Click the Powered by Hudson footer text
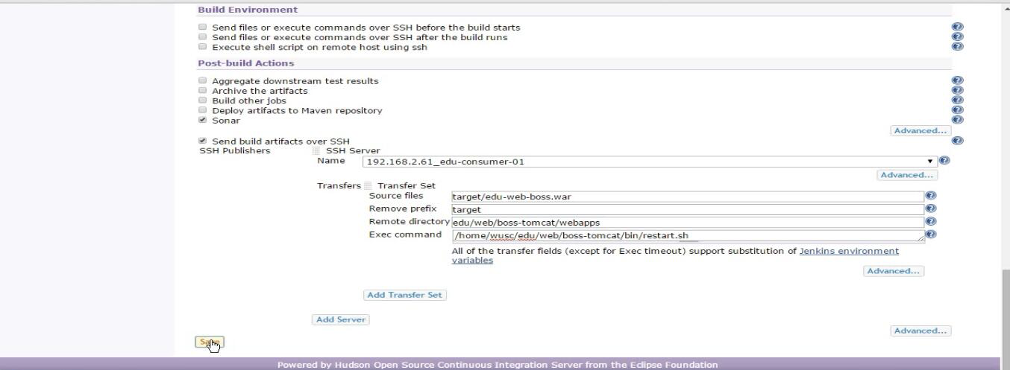Image resolution: width=1010 pixels, height=370 pixels. pyautogui.click(x=498, y=365)
